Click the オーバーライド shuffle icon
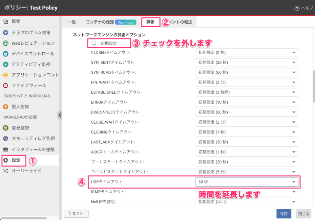The height and width of the screenshot is (220, 315). 6,171
